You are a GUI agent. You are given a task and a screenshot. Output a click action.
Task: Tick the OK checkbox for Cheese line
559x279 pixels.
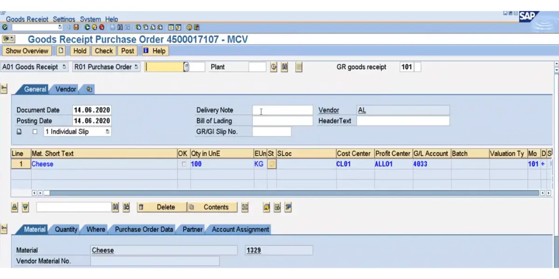click(x=184, y=164)
